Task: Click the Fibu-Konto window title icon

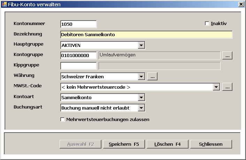Action: point(4,4)
